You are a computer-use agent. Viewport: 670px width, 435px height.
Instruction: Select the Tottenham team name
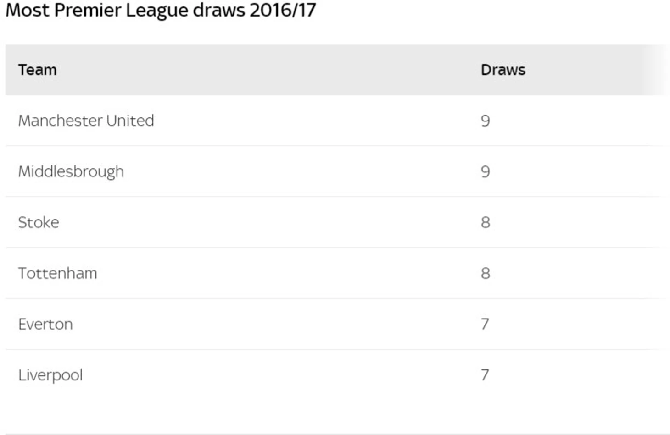(x=58, y=273)
